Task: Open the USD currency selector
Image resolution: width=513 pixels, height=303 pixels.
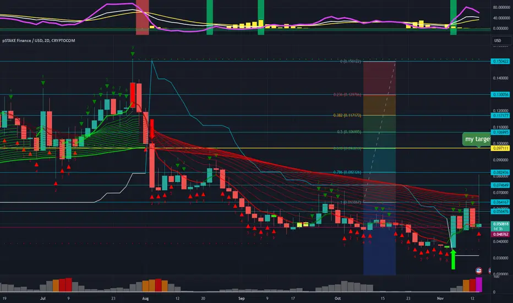Action: pos(501,41)
